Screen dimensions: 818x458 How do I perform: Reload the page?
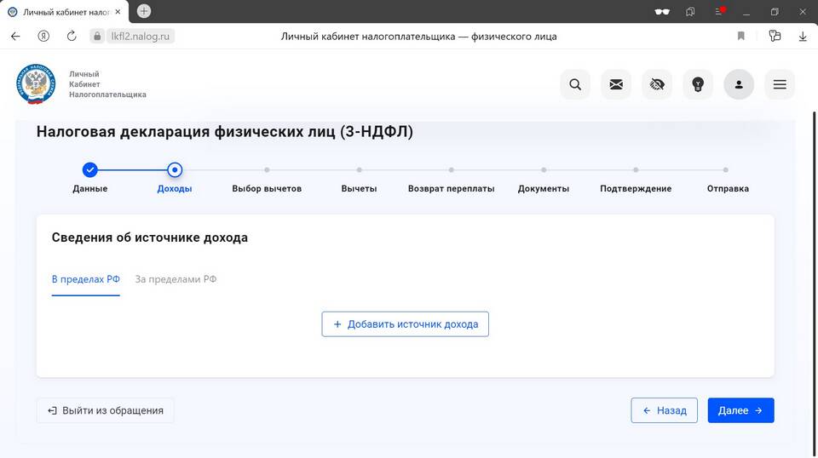pyautogui.click(x=72, y=37)
